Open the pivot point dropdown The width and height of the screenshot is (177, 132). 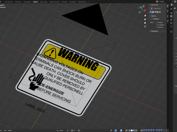click(x=68, y=131)
